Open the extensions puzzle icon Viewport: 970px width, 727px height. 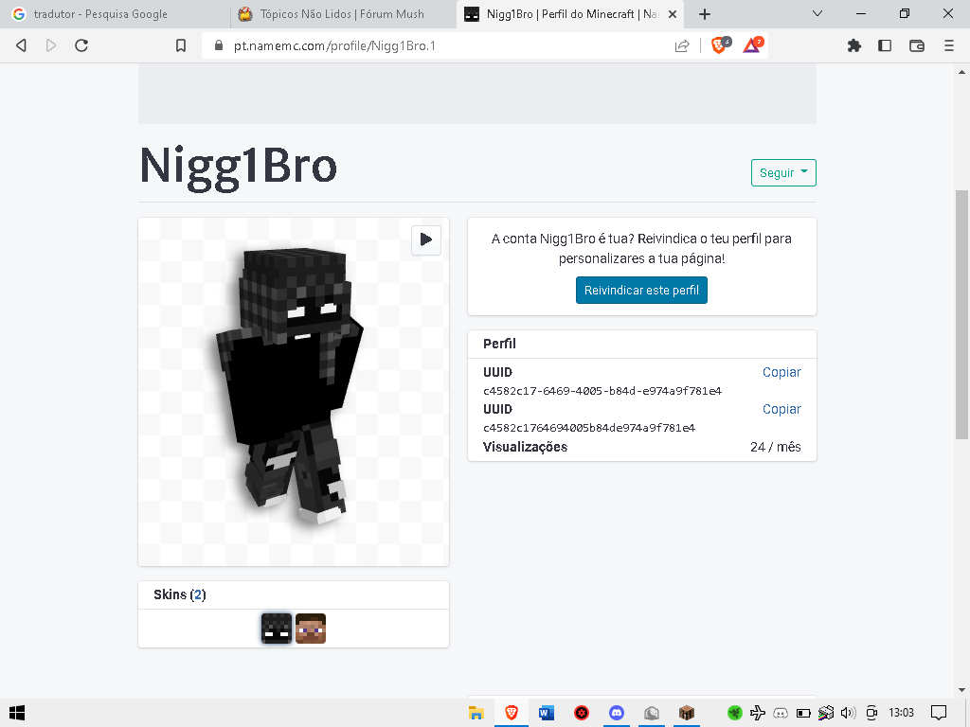tap(853, 45)
